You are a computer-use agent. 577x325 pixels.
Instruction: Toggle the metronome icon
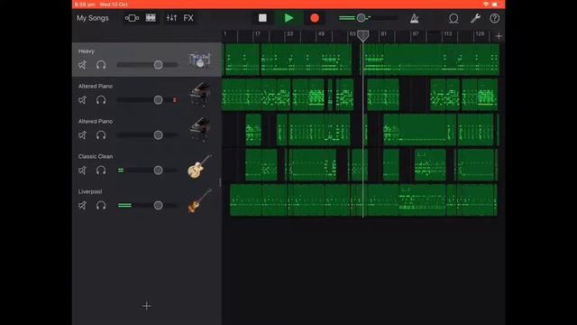(415, 18)
